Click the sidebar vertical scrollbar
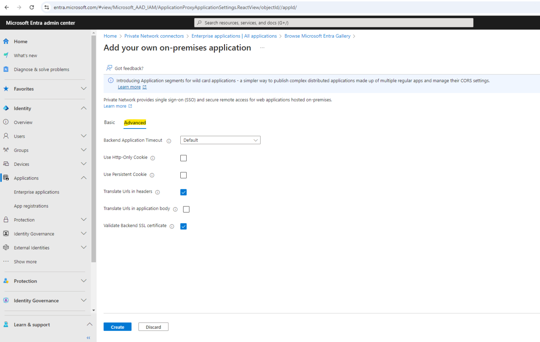 click(94, 147)
